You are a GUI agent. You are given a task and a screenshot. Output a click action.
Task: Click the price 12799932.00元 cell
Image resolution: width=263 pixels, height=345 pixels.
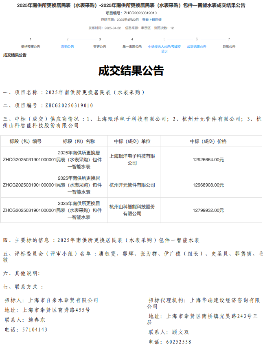(x=208, y=210)
